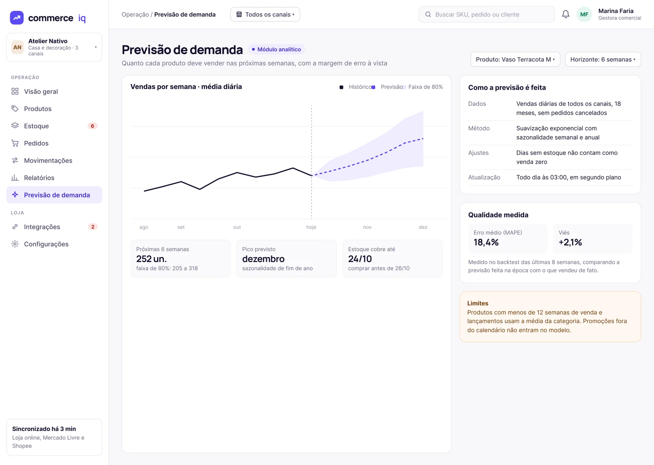Click the store icon in Todos os canais
The image size is (654, 465).
[239, 14]
